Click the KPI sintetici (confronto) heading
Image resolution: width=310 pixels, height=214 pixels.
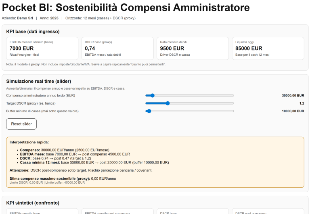tap(33, 203)
